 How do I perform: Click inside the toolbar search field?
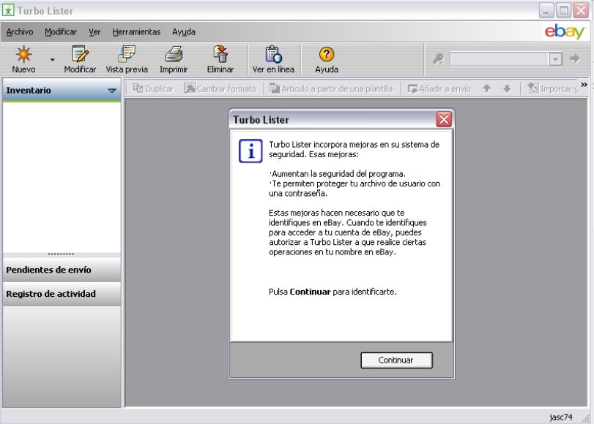click(500, 59)
